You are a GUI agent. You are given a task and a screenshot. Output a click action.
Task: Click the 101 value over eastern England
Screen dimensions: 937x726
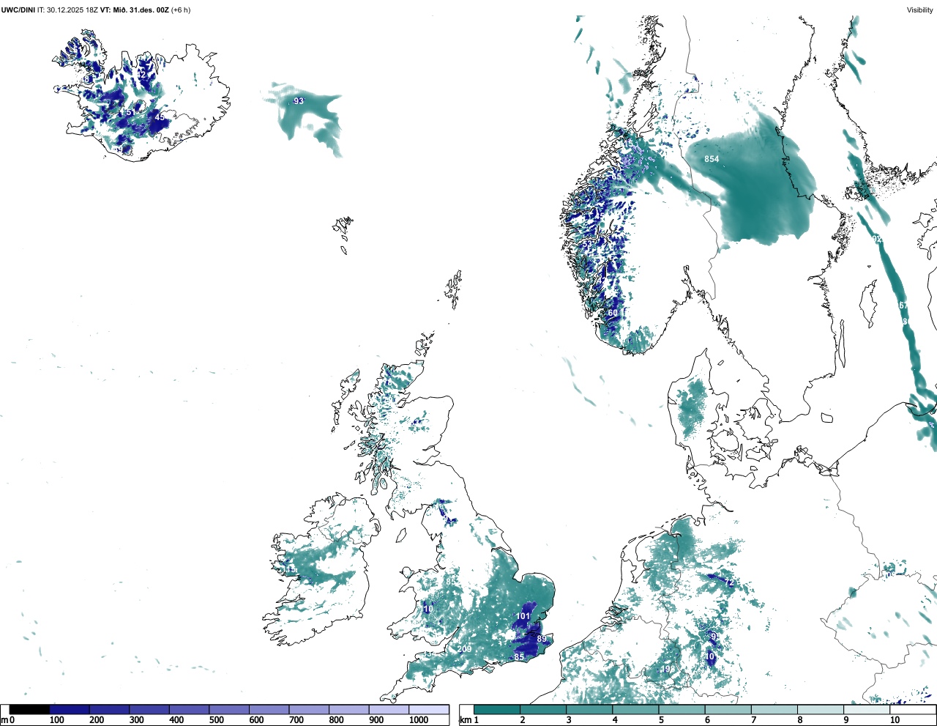[523, 616]
